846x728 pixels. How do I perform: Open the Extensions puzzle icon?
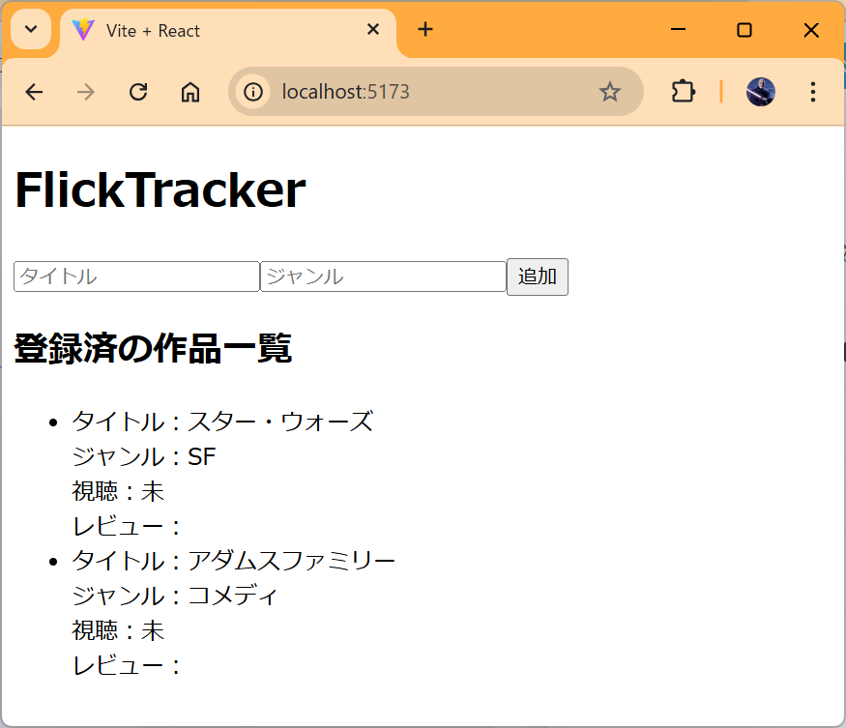click(684, 92)
